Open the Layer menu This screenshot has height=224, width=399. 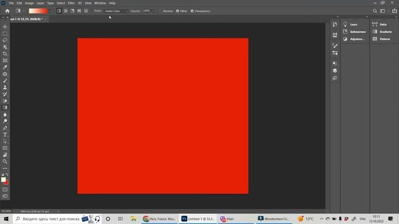coord(40,3)
